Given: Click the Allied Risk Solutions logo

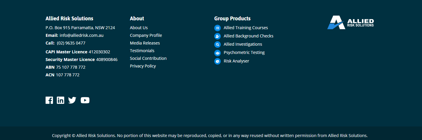Looking at the screenshot, I should pos(350,22).
